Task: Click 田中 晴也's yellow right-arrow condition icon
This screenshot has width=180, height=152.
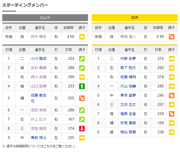Action: click(82, 37)
